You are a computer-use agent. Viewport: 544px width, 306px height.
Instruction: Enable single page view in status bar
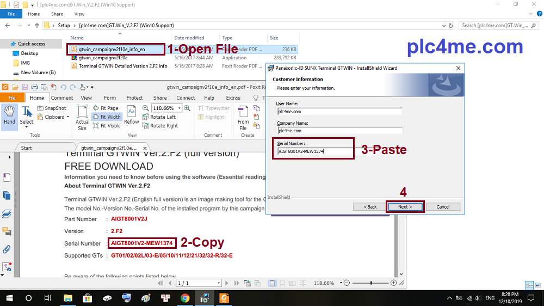(273, 283)
